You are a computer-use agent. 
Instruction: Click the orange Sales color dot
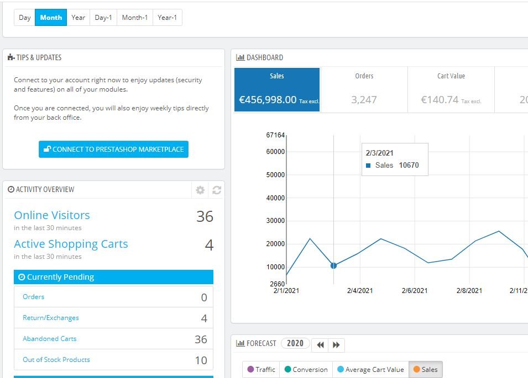point(416,369)
